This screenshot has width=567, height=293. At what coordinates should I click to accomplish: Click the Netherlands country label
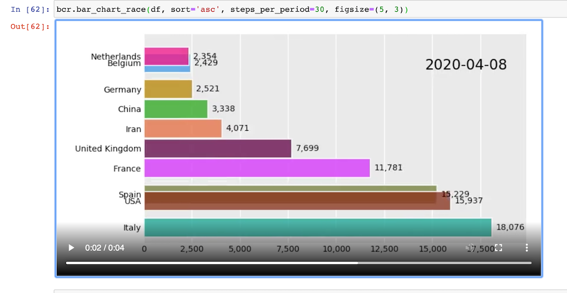pyautogui.click(x=115, y=56)
